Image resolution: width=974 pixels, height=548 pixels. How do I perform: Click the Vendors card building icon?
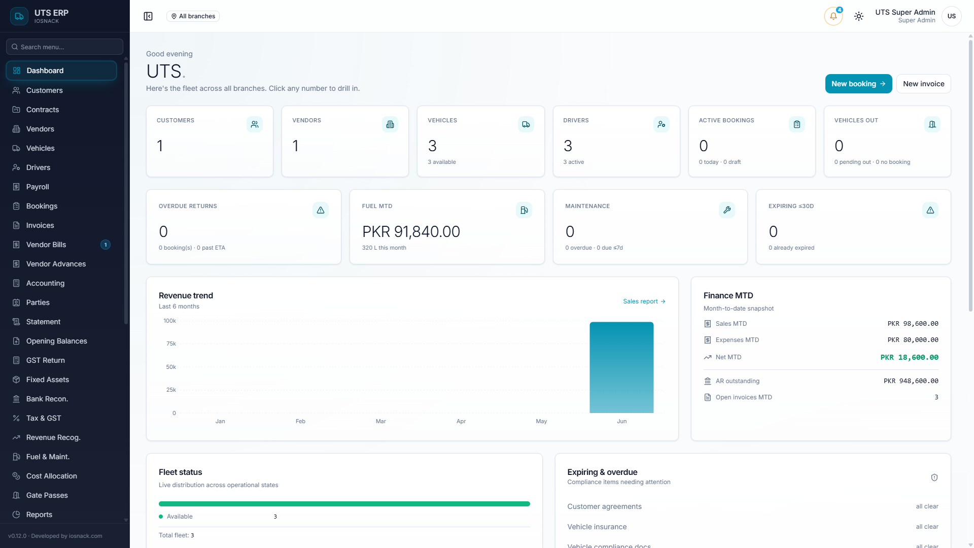390,124
